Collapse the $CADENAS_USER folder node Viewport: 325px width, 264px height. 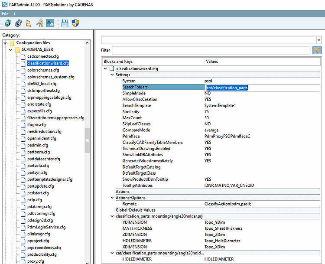10,50
